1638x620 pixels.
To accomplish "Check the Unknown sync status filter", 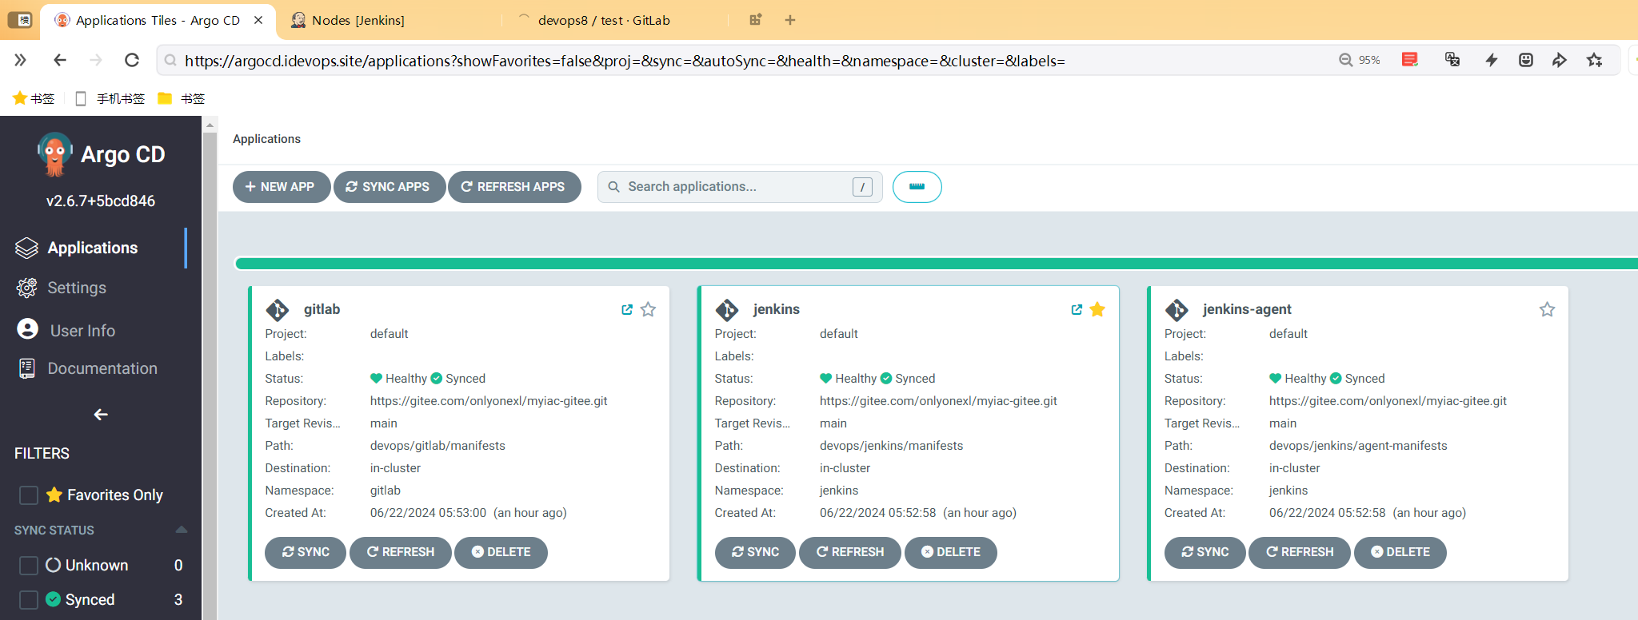I will (29, 566).
